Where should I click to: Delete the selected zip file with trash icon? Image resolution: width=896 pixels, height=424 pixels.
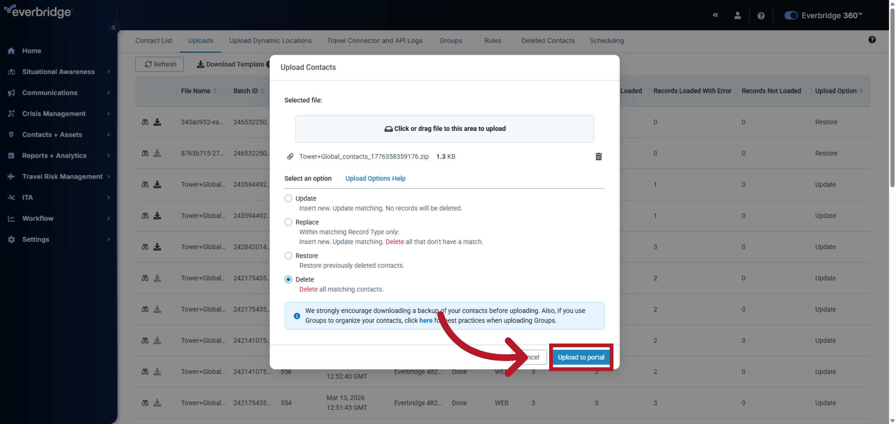pos(598,156)
